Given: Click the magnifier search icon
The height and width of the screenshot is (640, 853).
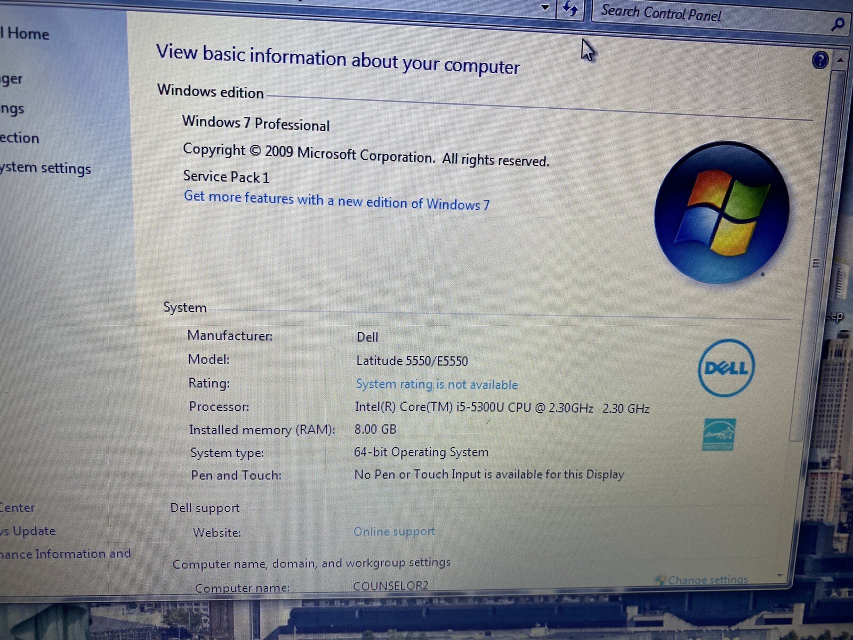Looking at the screenshot, I should click(838, 24).
